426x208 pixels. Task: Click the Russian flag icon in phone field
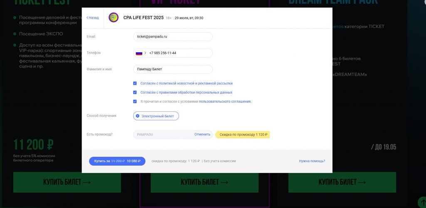click(x=139, y=53)
